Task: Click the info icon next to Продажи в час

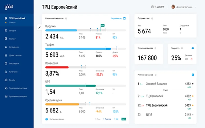Action: tap(152, 18)
